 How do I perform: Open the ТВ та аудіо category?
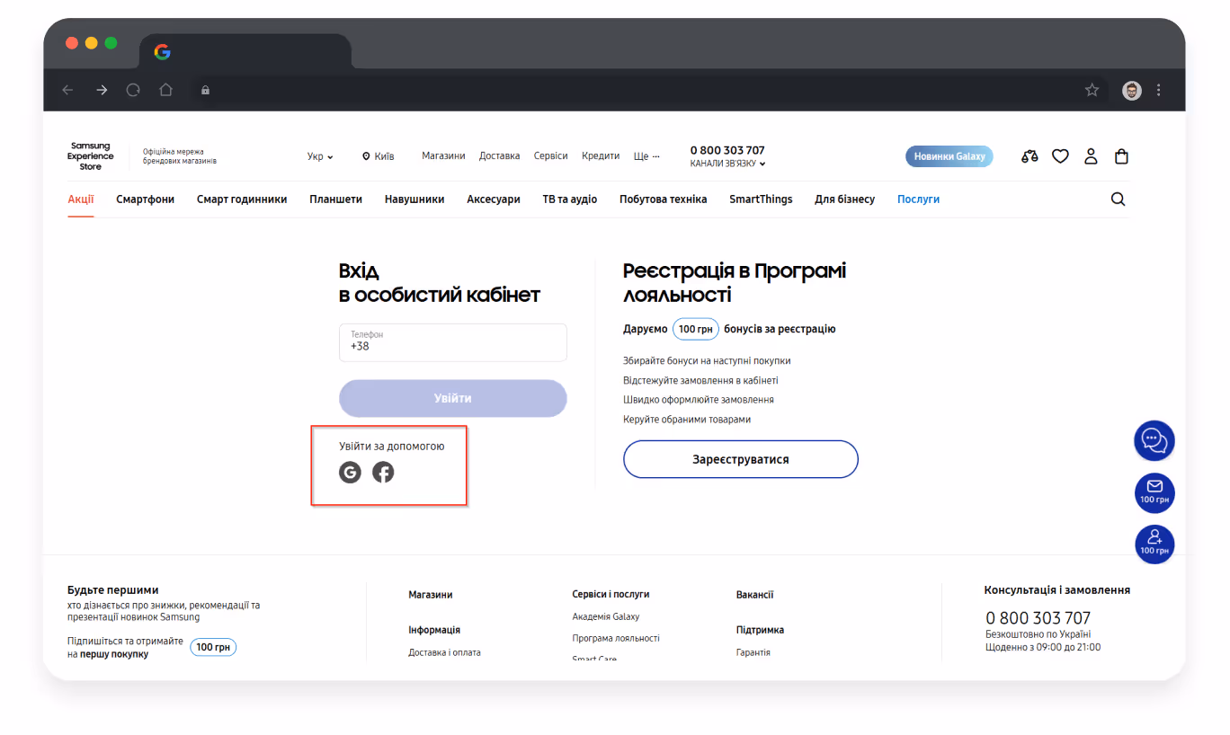[569, 199]
